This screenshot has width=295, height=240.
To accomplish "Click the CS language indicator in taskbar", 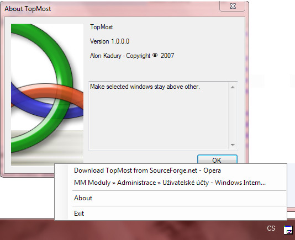I will [x=271, y=228].
